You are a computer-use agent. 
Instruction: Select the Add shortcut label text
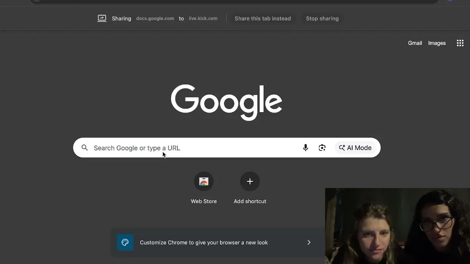click(250, 201)
